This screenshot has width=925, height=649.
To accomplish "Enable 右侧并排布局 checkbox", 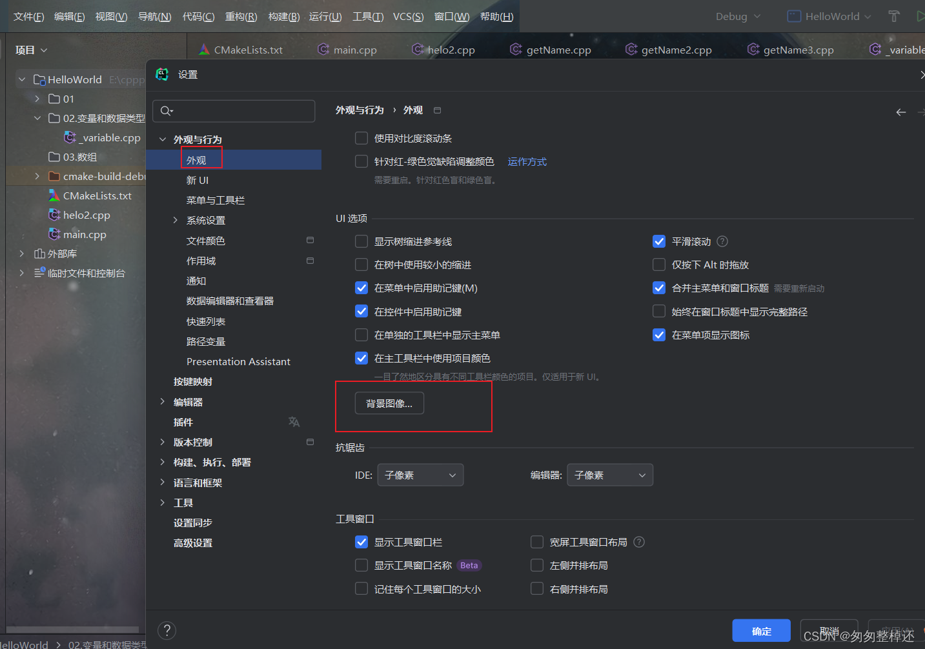I will [537, 588].
